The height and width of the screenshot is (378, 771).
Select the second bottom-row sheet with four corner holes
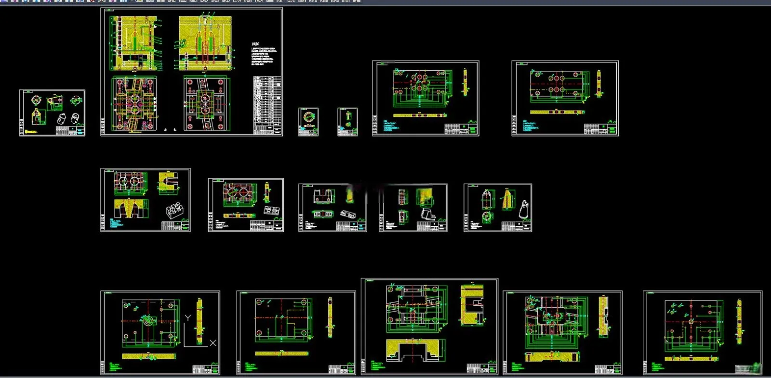(296, 333)
